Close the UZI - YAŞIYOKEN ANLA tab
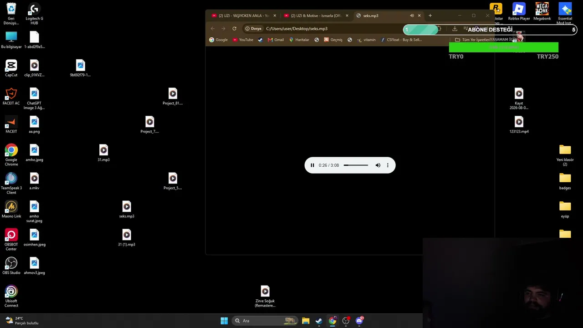Screen dimensions: 583x328 pos(275,15)
